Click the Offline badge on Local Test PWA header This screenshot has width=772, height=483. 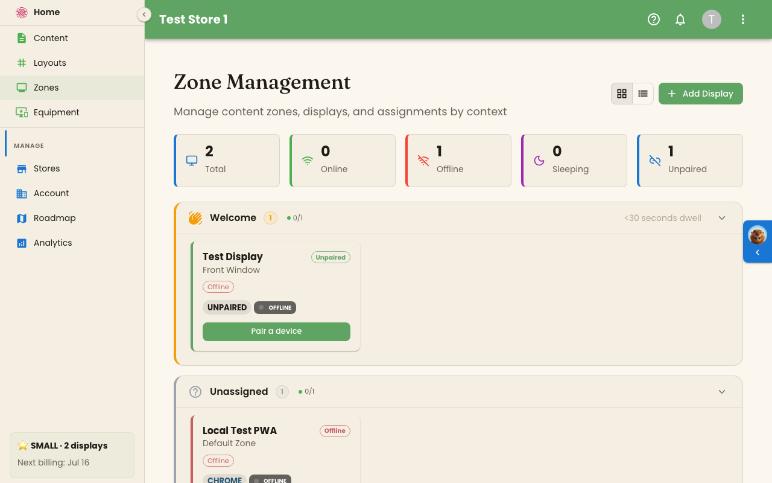tap(335, 431)
